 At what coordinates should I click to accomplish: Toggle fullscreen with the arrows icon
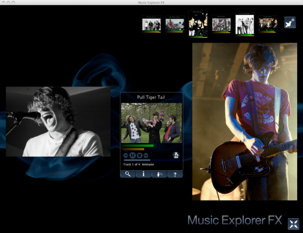click(293, 223)
